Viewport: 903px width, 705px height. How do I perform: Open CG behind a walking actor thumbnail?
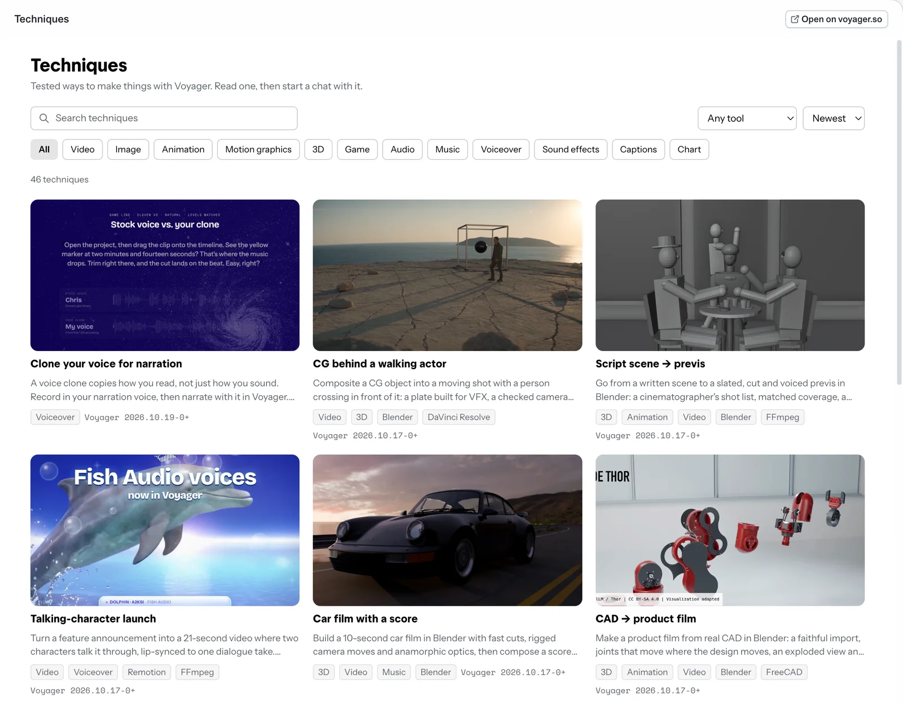point(448,275)
